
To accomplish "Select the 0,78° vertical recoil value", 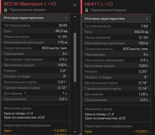I will point(143,83).
